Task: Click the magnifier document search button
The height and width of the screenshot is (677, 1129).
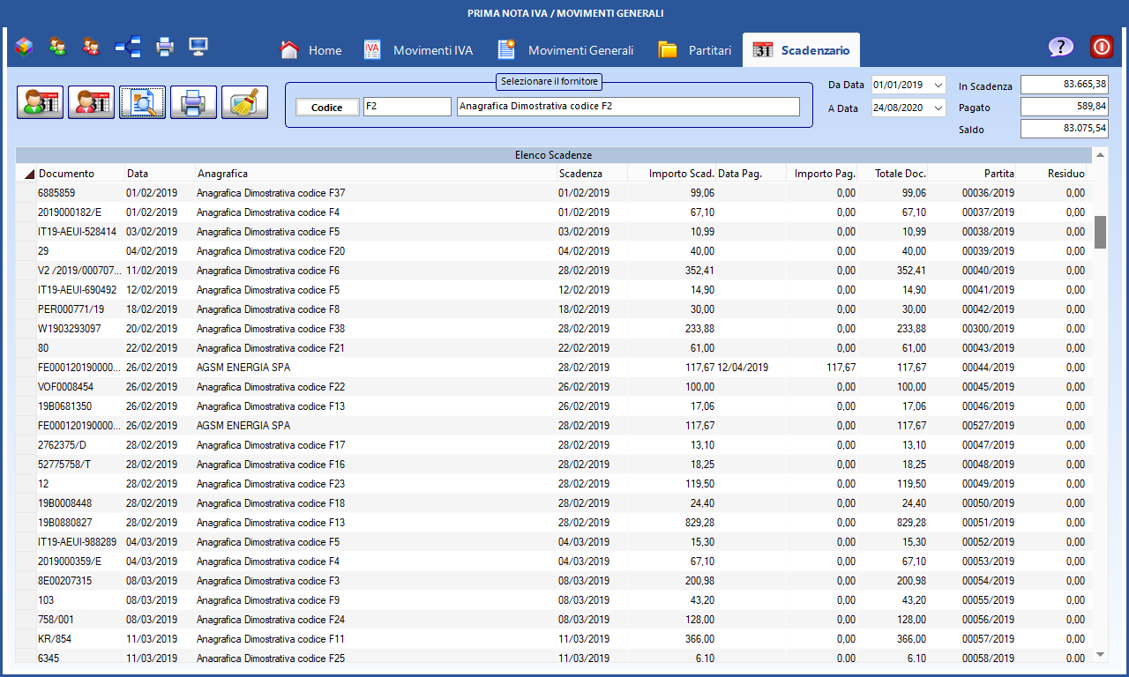Action: point(142,102)
